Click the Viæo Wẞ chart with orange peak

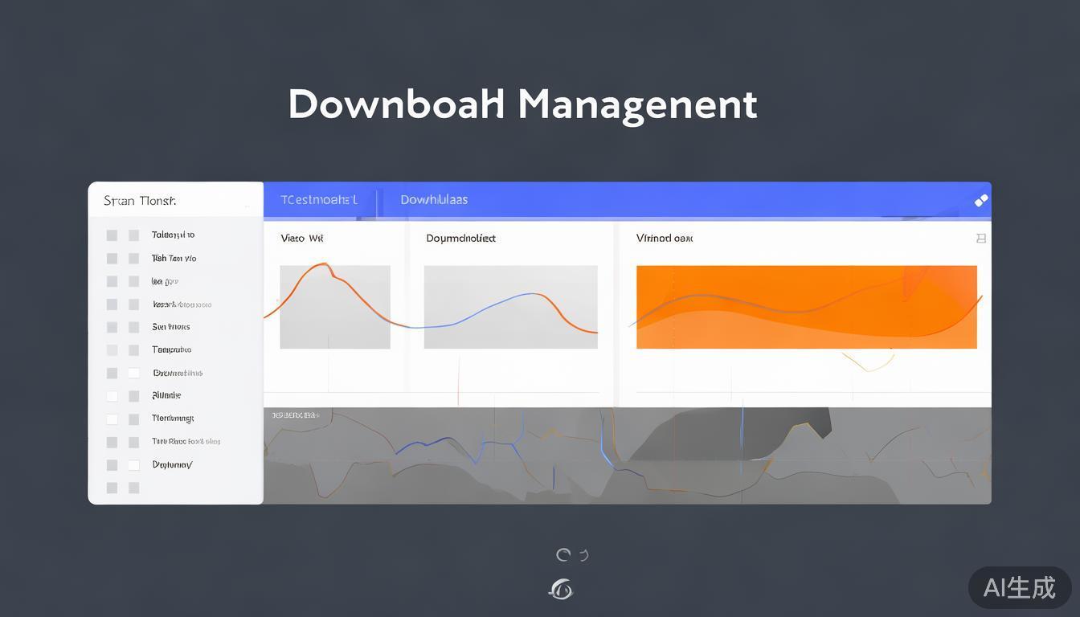click(x=335, y=307)
